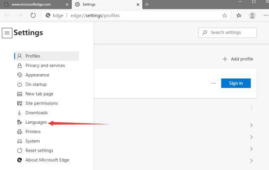Click the address bar URL edge://settings/profiles
Viewport: 269px width, 170px height.
pos(95,15)
